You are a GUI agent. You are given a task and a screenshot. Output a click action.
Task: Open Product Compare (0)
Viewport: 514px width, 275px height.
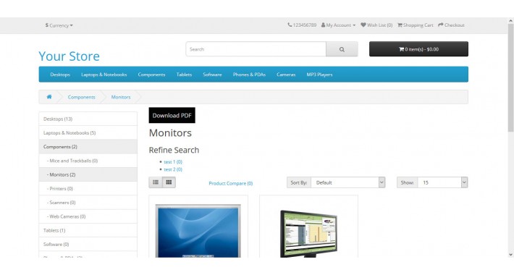[x=231, y=183]
